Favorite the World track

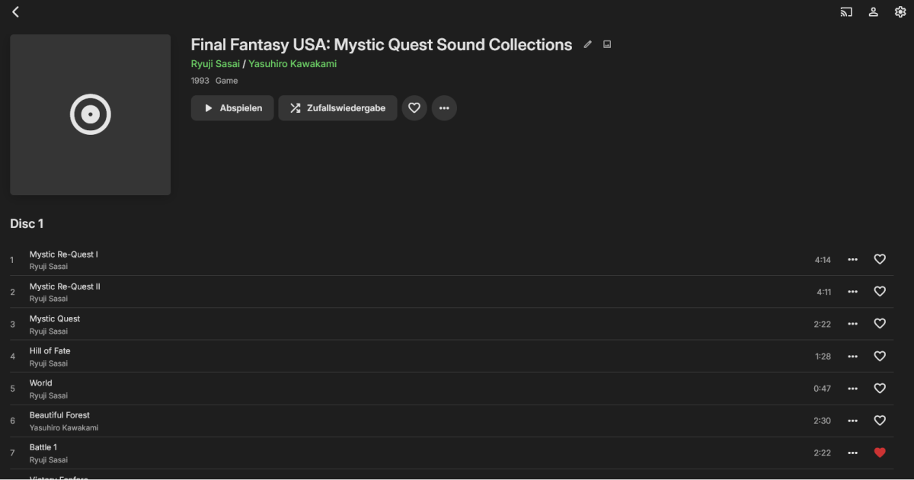(880, 388)
